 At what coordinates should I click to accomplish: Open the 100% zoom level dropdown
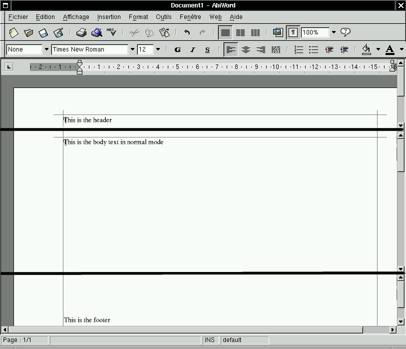334,32
